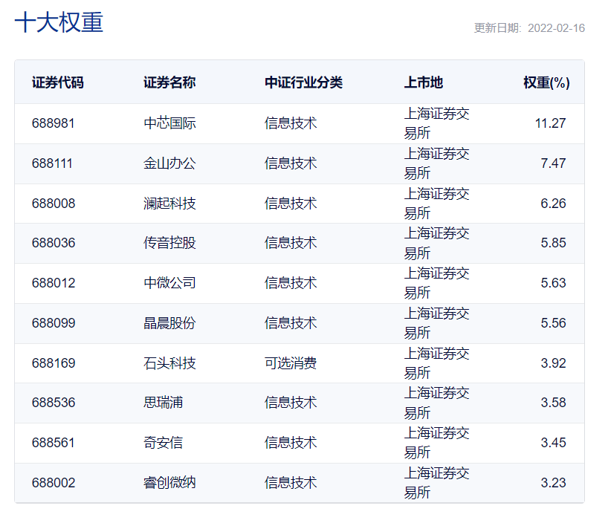The width and height of the screenshot is (608, 523).
Task: Select security code 688099
Action: point(54,323)
